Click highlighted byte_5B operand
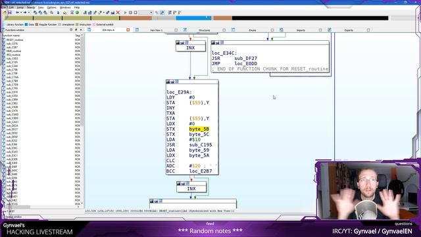 pyautogui.click(x=199, y=129)
